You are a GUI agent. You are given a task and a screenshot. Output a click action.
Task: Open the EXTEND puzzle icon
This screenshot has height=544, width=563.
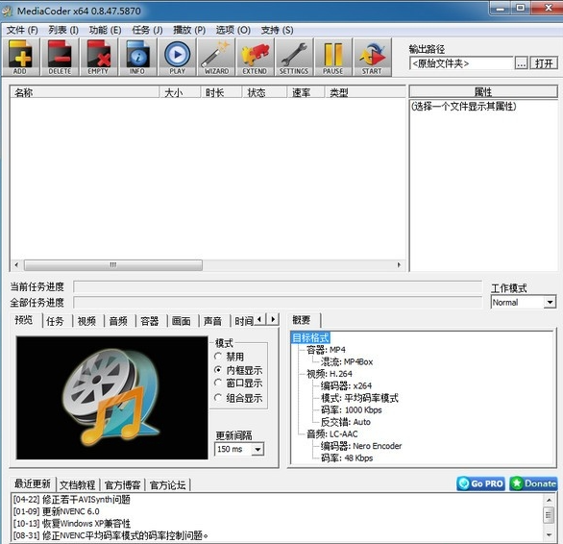[x=255, y=57]
